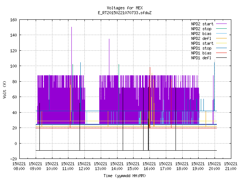Click the tallest purple spike reaching 150 V

[72, 51]
